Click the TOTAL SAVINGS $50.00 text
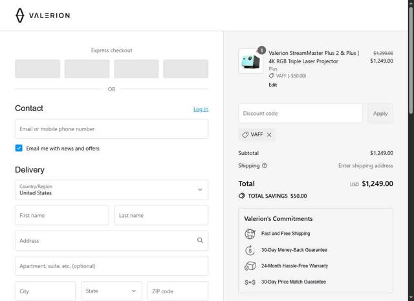This screenshot has width=414, height=301. pos(278,196)
